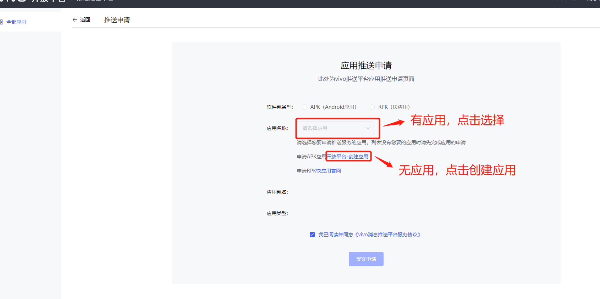This screenshot has height=299, width=600.
Task: Uncheck the service agreement checkbox
Action: tap(312, 235)
